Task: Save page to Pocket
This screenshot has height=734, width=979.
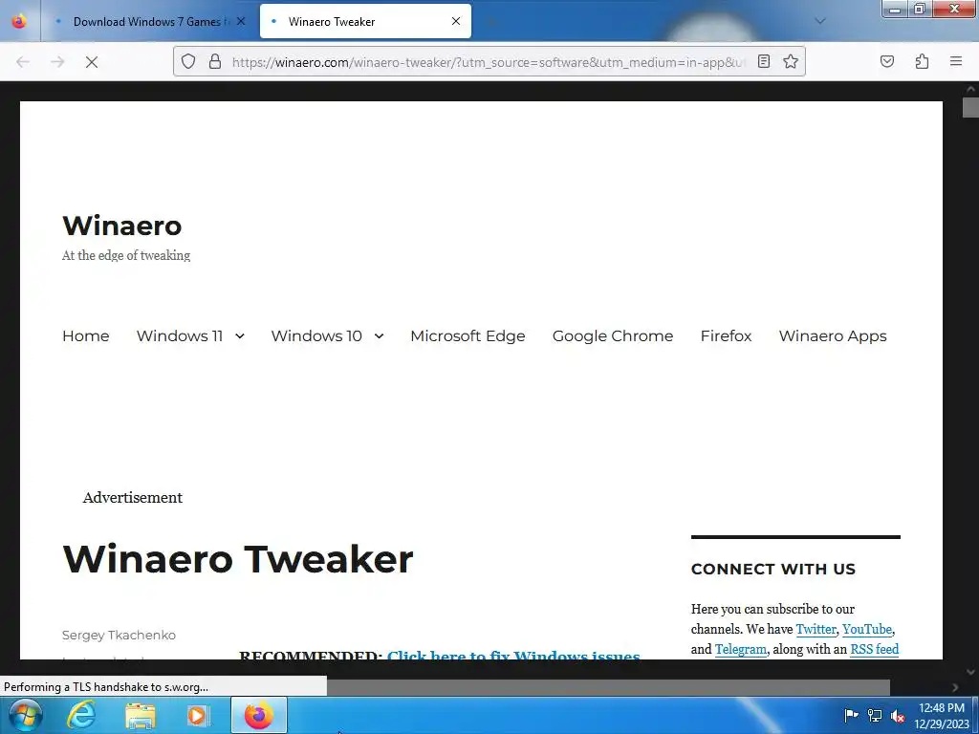Action: [x=887, y=61]
